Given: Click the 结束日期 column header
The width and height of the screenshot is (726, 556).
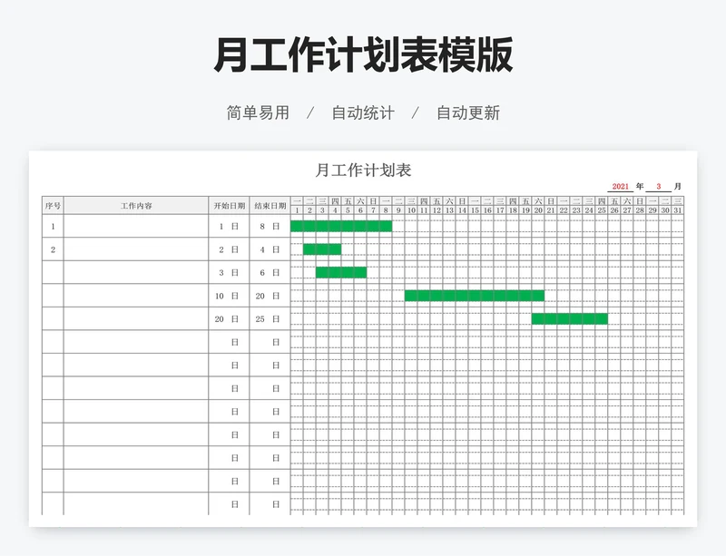Looking at the screenshot, I should (270, 206).
